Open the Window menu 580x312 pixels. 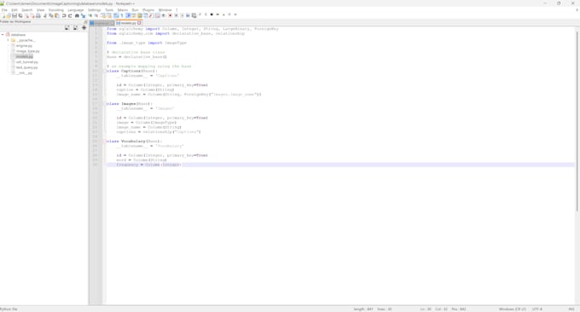pyautogui.click(x=165, y=10)
